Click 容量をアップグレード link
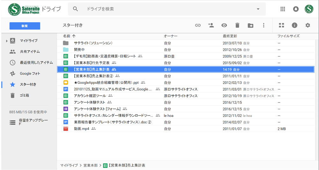Image resolution: width=319 pixels, height=170 pixels. pos(33,122)
